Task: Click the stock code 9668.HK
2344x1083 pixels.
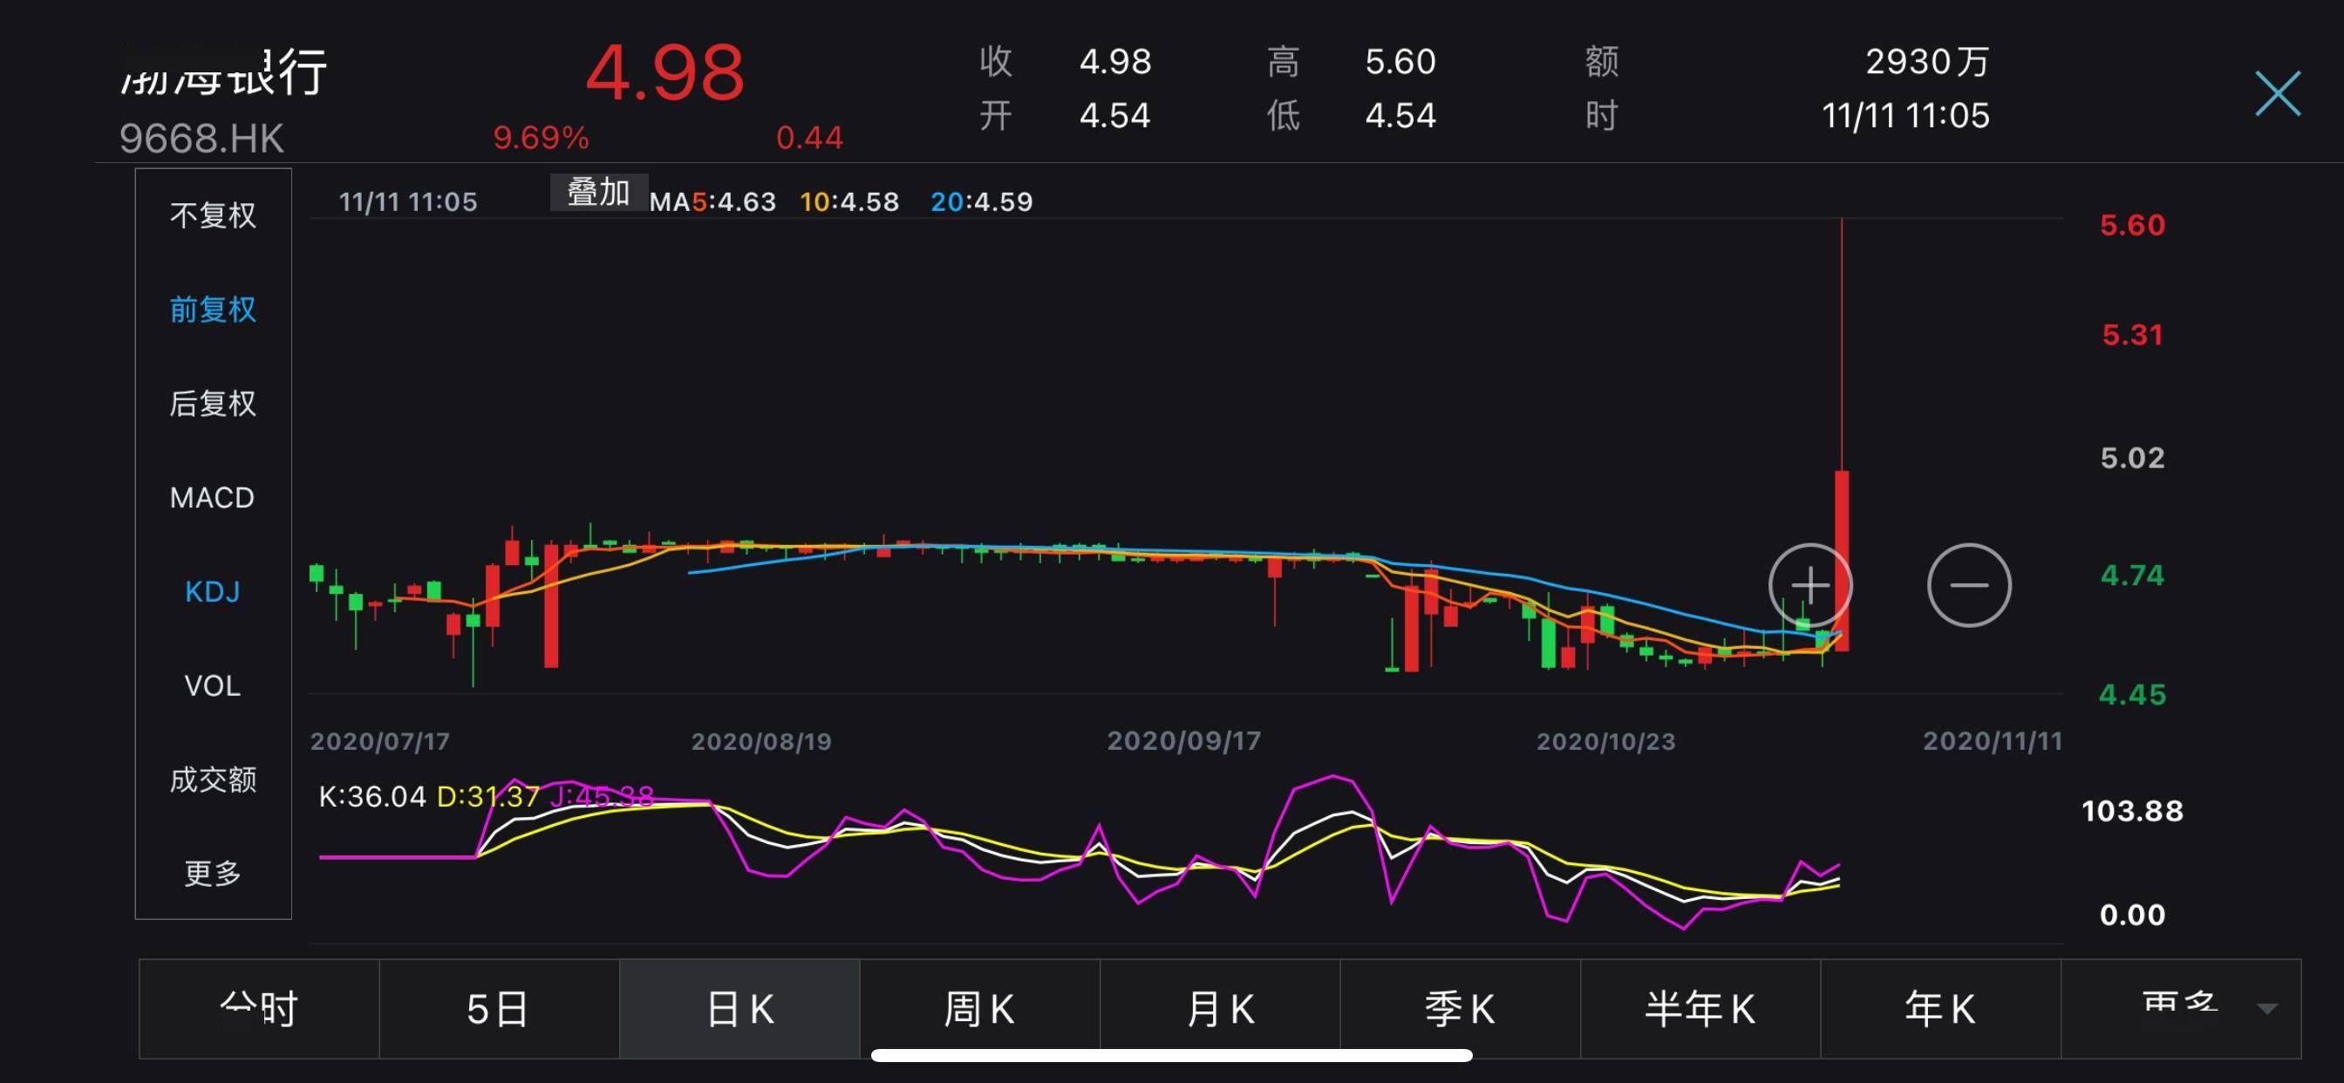Action: coord(201,139)
